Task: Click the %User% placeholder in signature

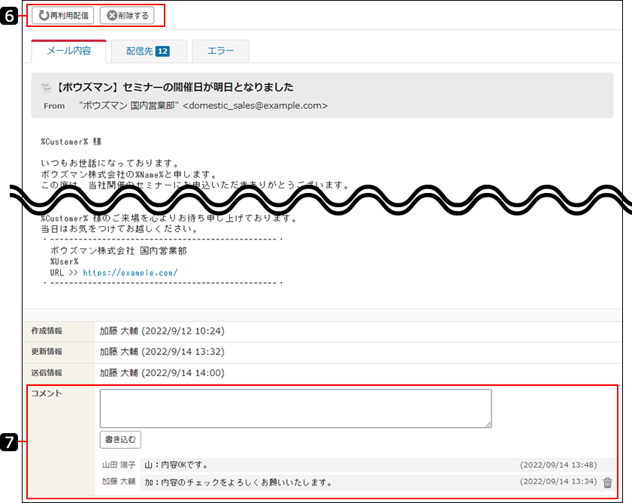Action: (65, 261)
